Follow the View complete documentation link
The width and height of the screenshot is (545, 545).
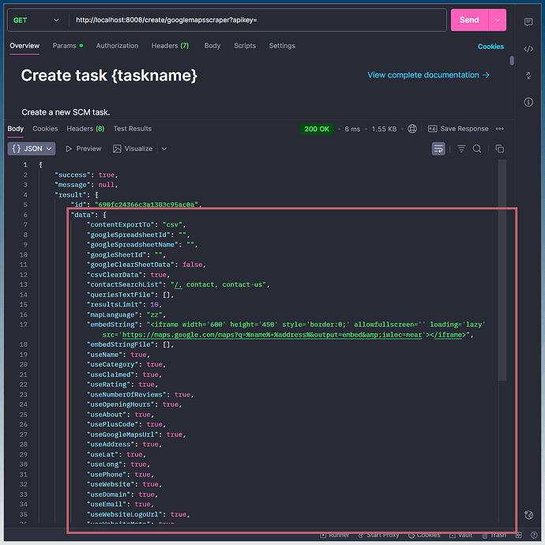428,75
